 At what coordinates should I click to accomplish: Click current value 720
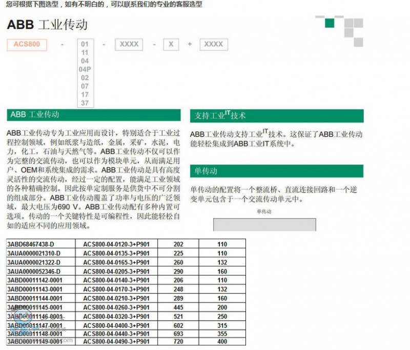pyautogui.click(x=178, y=341)
